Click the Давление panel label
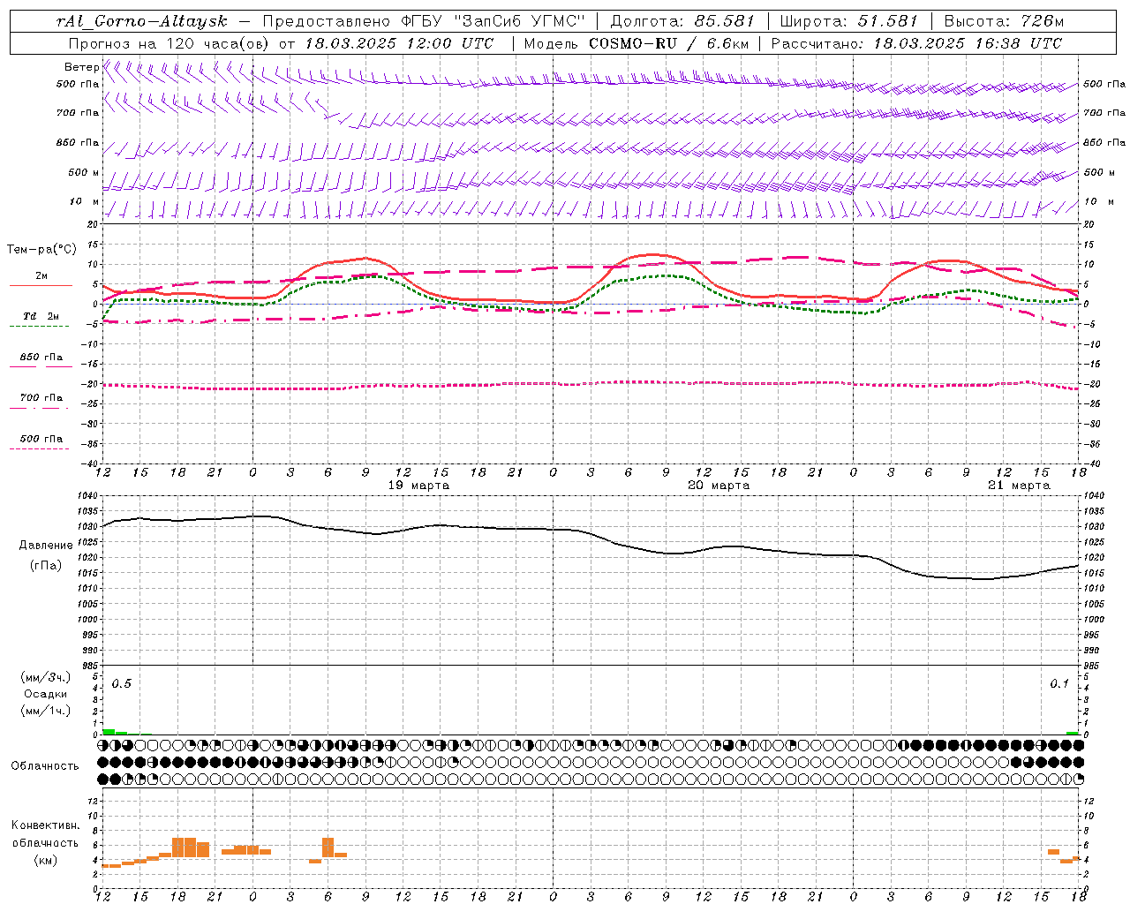1130x904 pixels. pos(46,546)
